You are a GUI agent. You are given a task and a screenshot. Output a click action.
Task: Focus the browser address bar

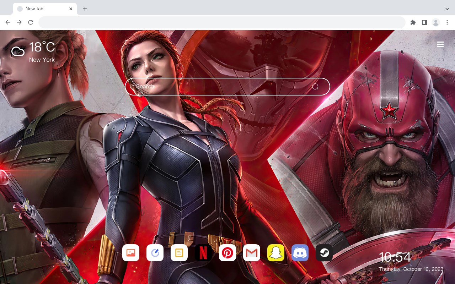[x=222, y=22]
